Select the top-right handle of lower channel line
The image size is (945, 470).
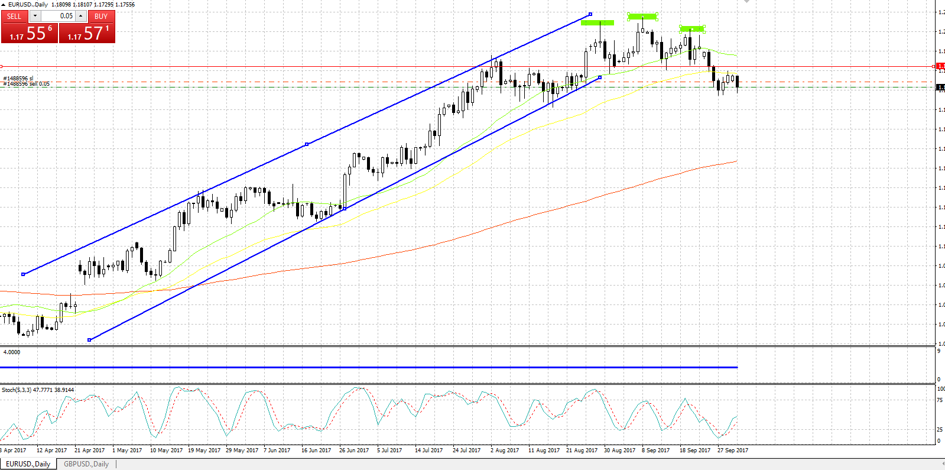tap(600, 77)
